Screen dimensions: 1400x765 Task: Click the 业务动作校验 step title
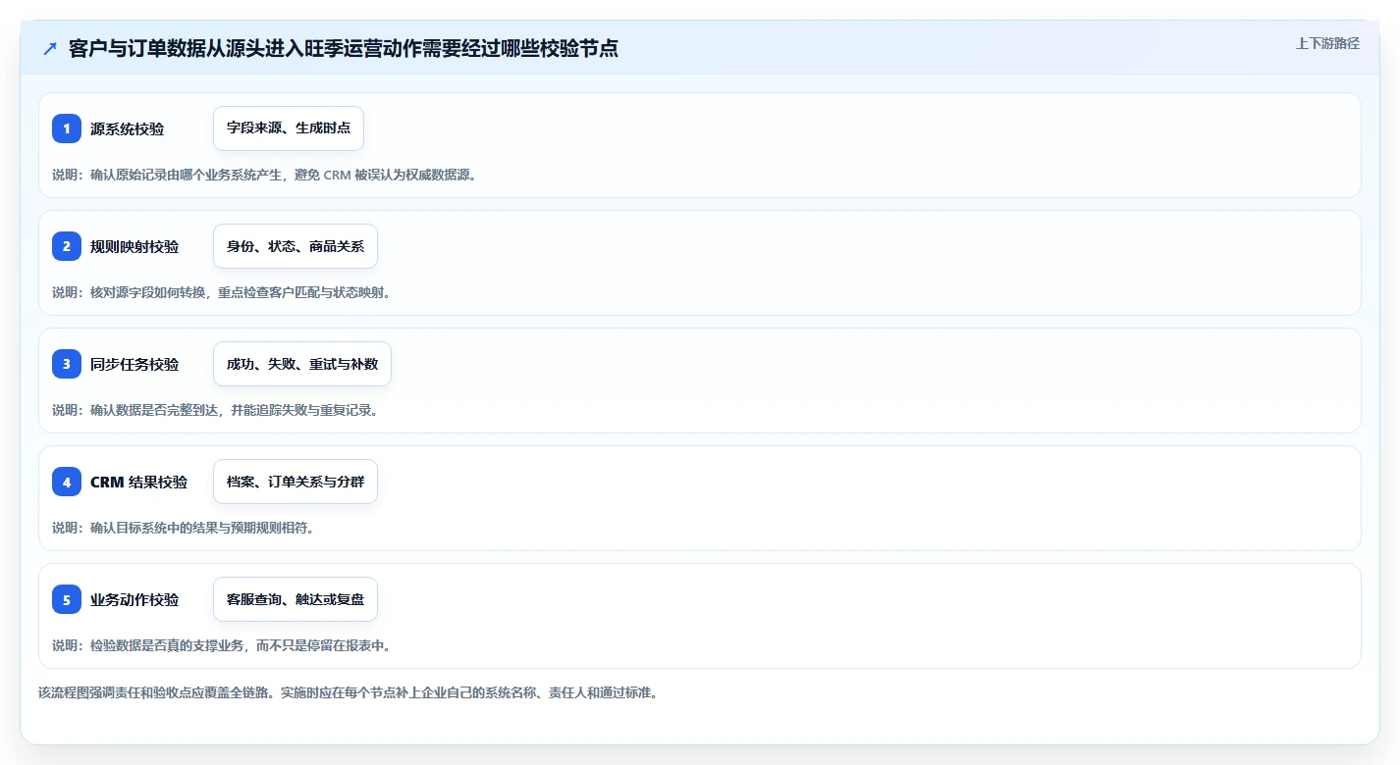pyautogui.click(x=135, y=599)
